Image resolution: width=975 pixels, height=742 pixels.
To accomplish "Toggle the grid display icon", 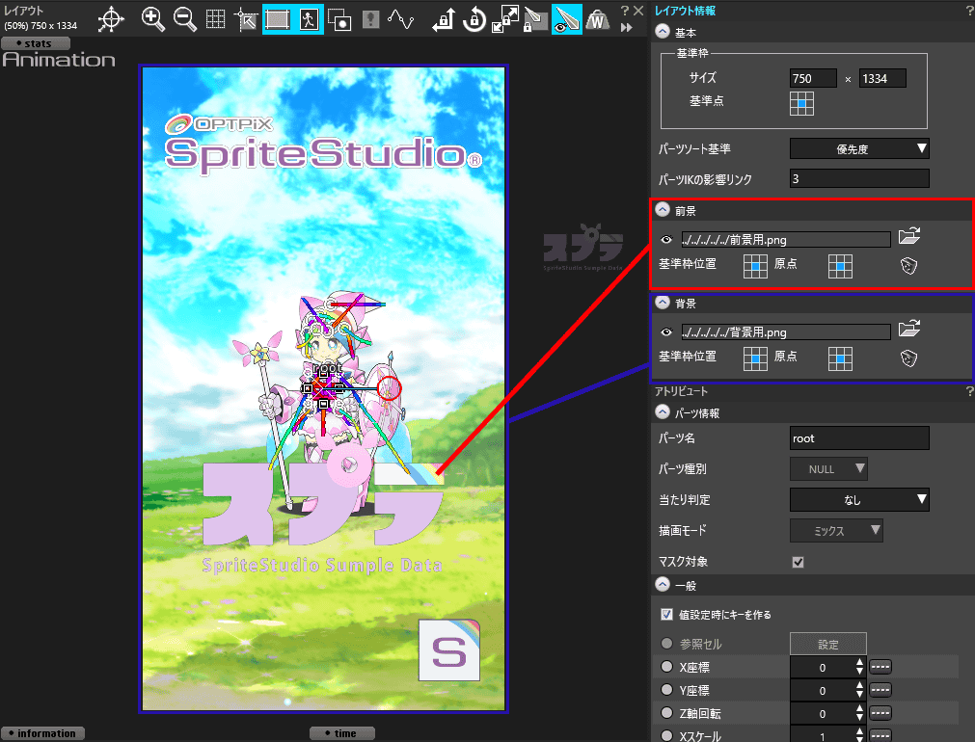I will [216, 19].
